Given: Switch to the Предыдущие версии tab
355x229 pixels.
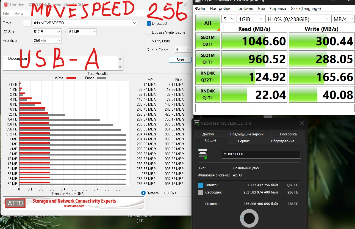Looking at the screenshot, I should (x=247, y=134).
